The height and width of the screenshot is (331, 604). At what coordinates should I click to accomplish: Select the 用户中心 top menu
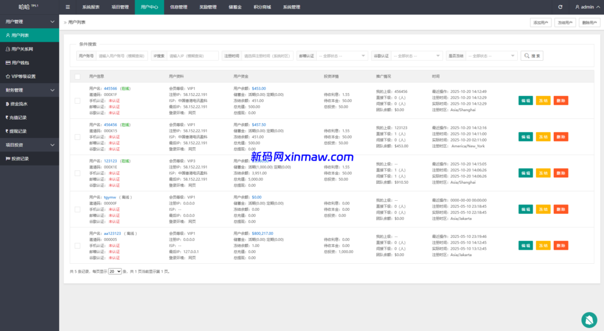(x=149, y=7)
